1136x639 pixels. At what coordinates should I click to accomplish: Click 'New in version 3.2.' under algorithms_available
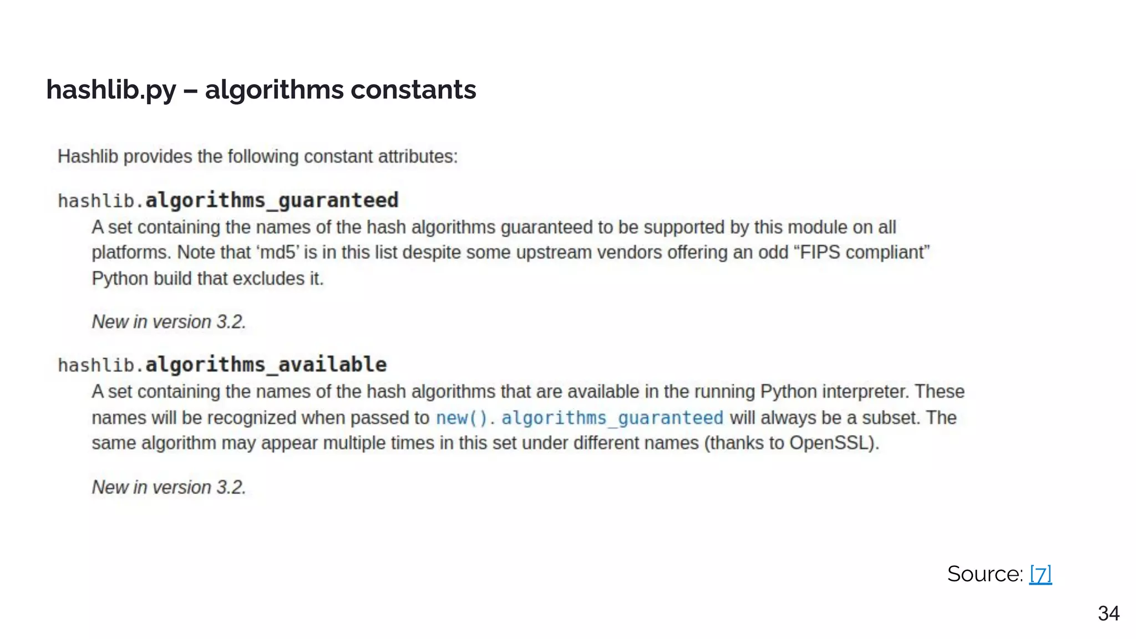(169, 487)
